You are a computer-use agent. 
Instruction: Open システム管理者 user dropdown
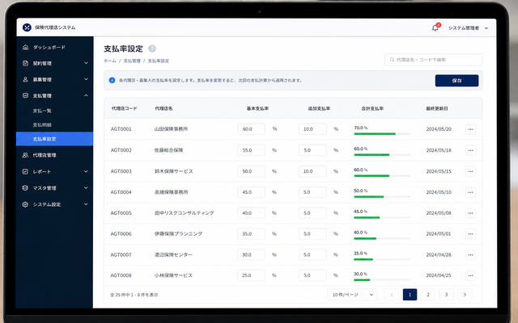[468, 28]
